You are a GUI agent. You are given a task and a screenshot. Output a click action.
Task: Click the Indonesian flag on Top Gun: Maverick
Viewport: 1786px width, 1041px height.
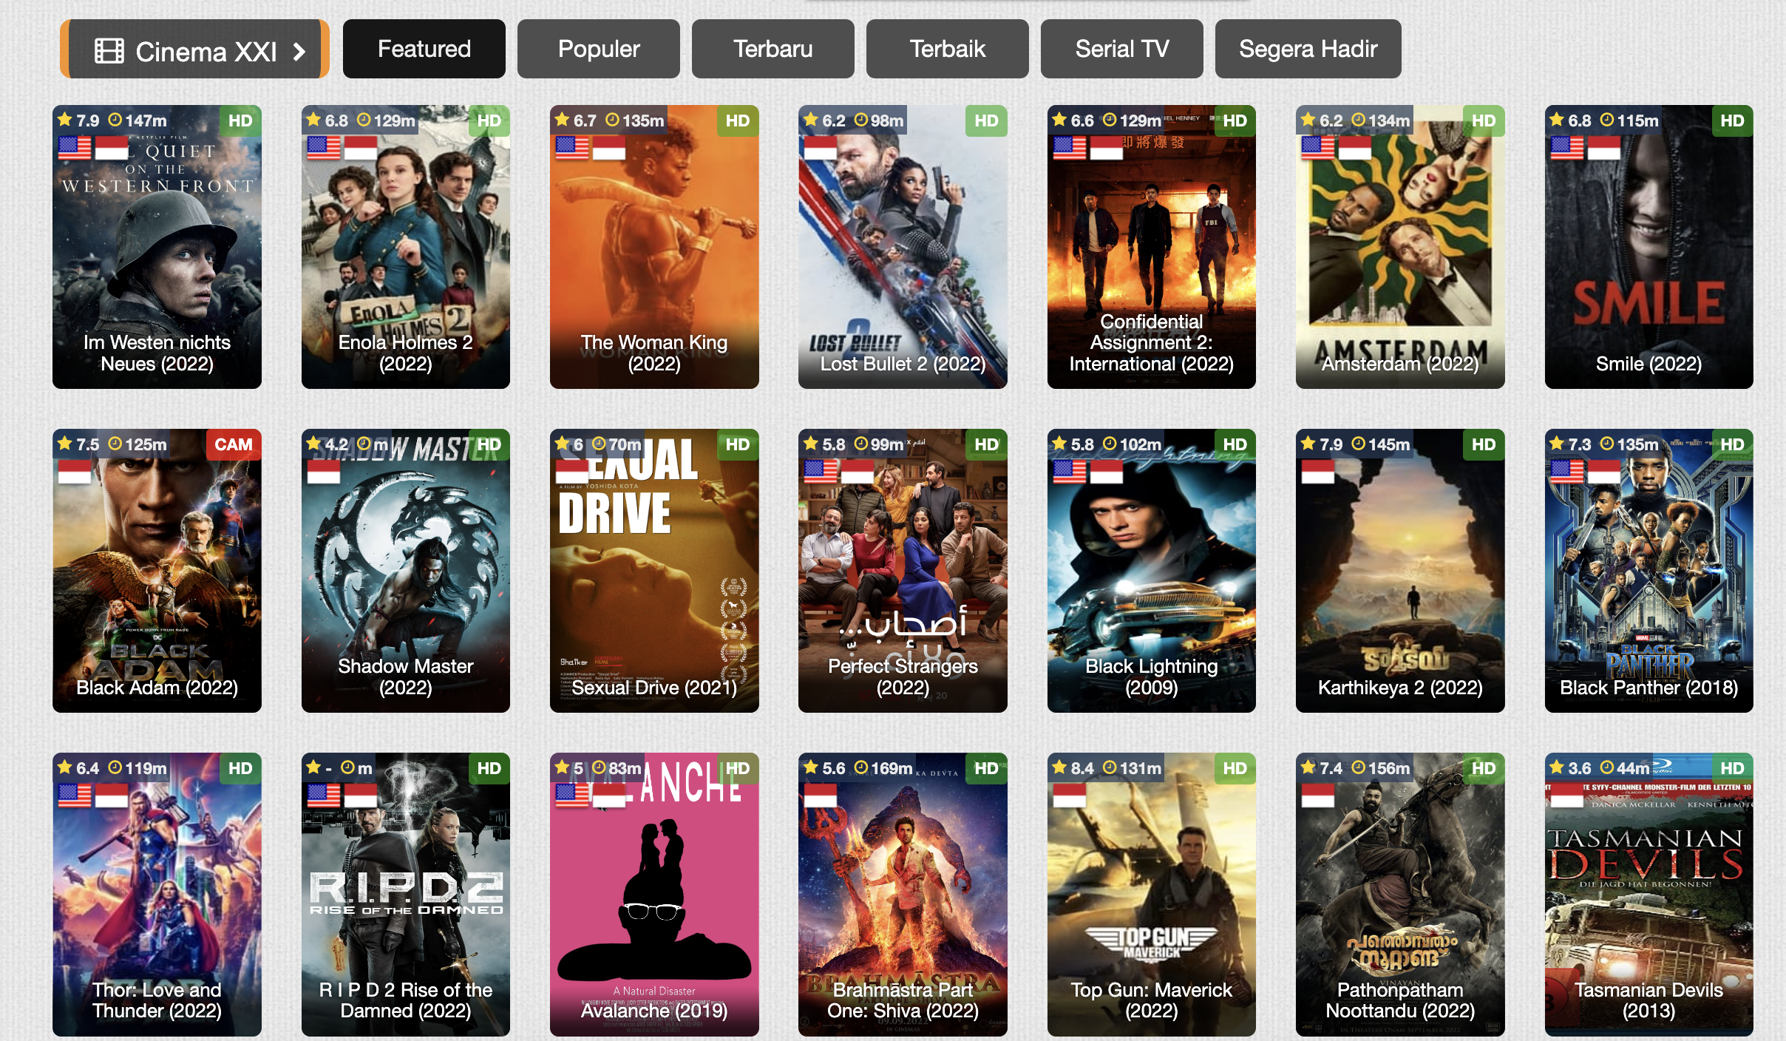coord(1070,796)
